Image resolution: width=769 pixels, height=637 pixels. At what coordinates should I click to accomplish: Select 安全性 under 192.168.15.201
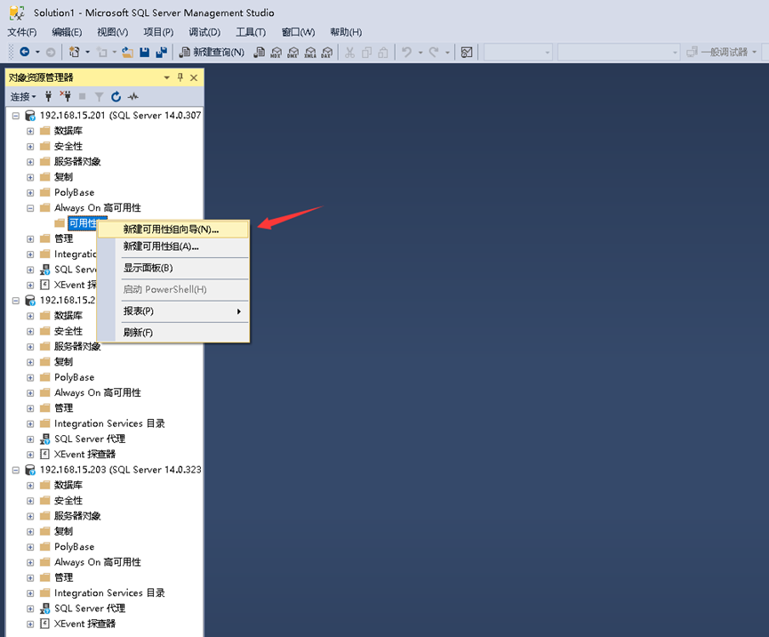click(x=68, y=146)
